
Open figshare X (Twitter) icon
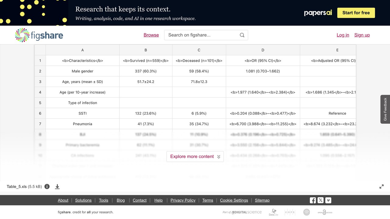click(x=321, y=200)
